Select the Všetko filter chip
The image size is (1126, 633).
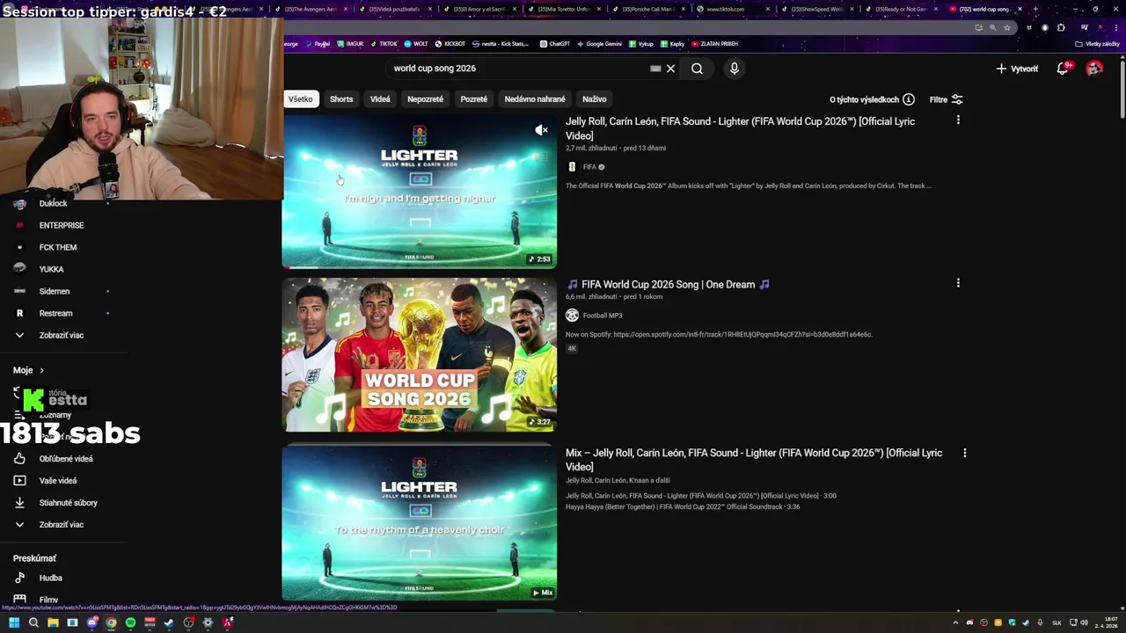300,99
